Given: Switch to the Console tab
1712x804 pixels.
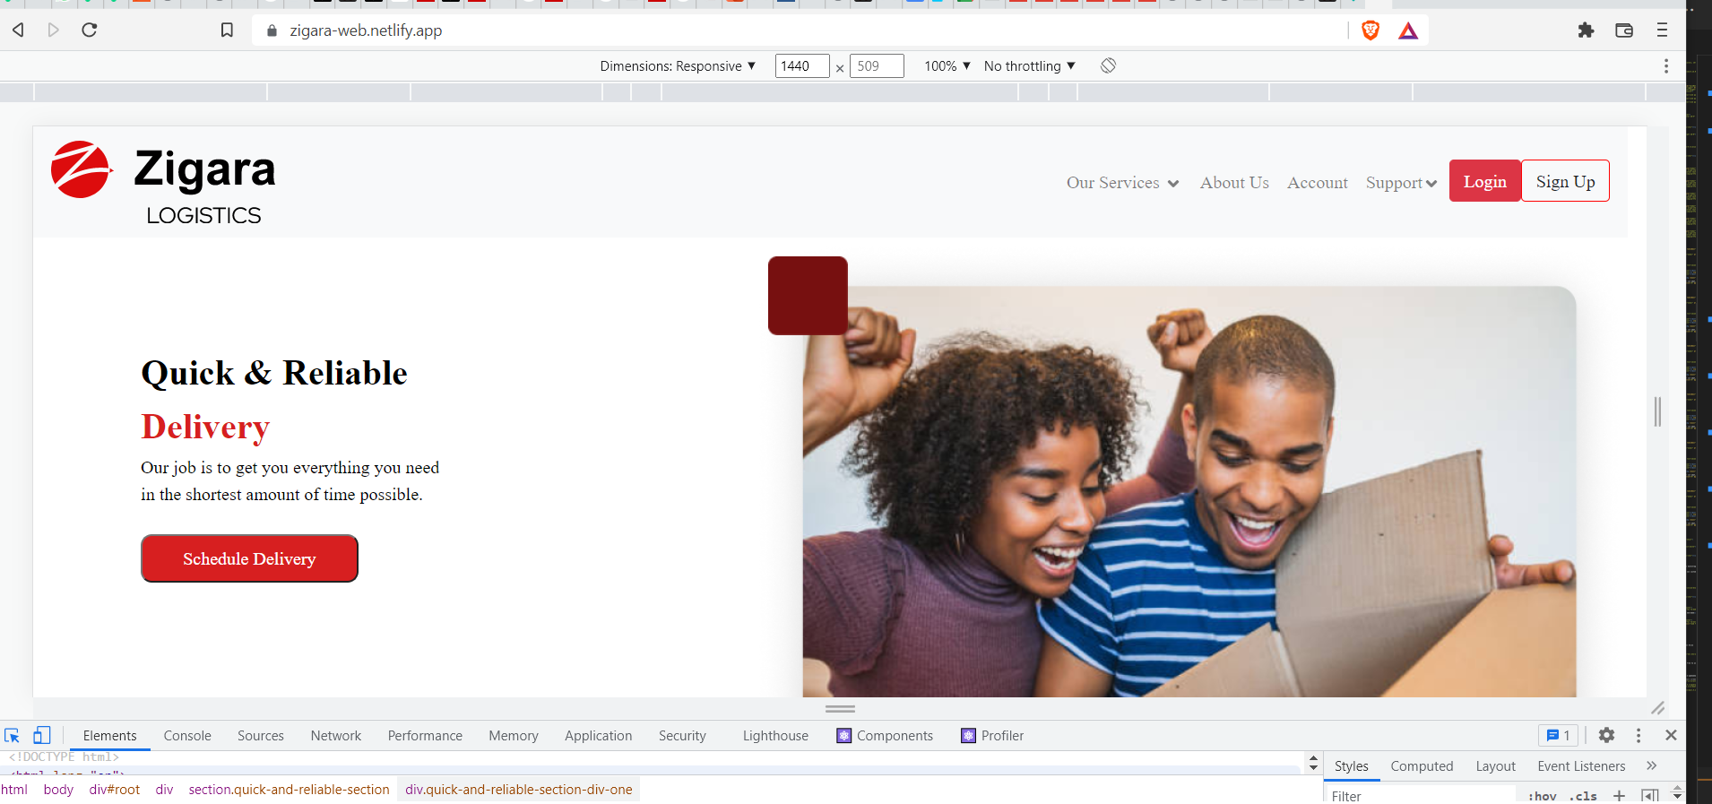Looking at the screenshot, I should (x=187, y=736).
